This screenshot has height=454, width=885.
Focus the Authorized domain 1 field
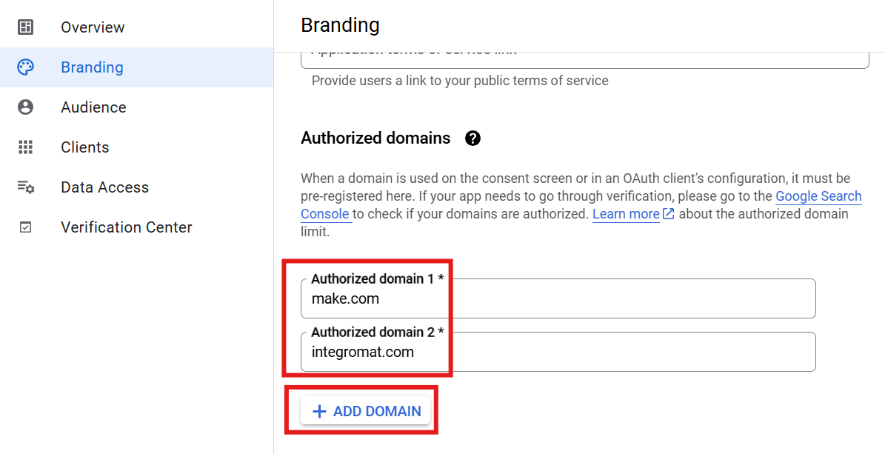(558, 299)
